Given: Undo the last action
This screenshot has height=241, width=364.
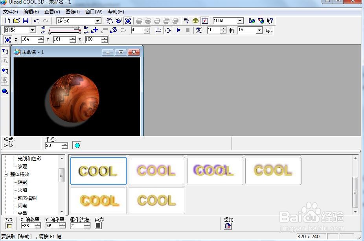Looking at the screenshot, I should [37, 21].
